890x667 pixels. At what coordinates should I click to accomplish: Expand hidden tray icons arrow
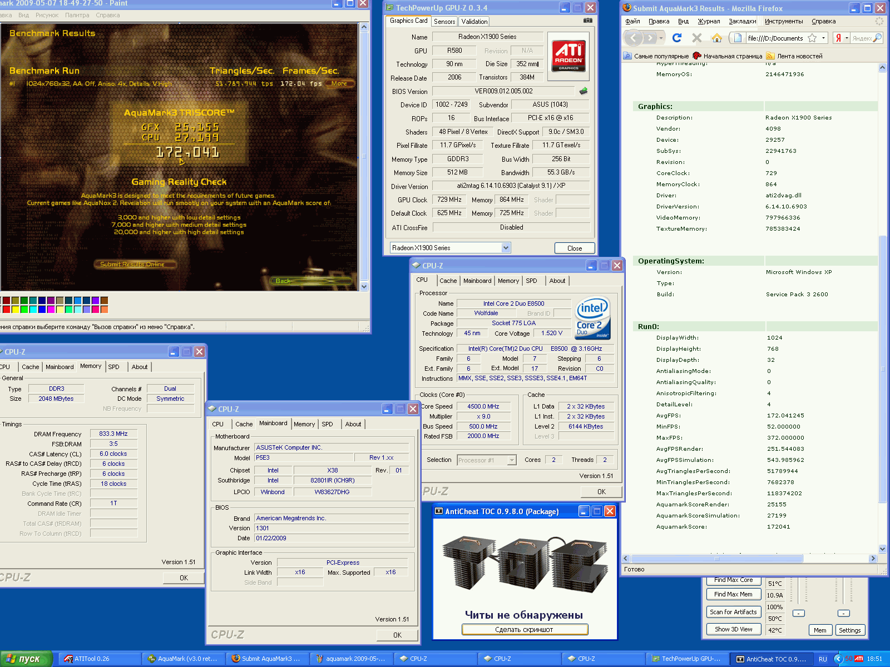tap(839, 659)
